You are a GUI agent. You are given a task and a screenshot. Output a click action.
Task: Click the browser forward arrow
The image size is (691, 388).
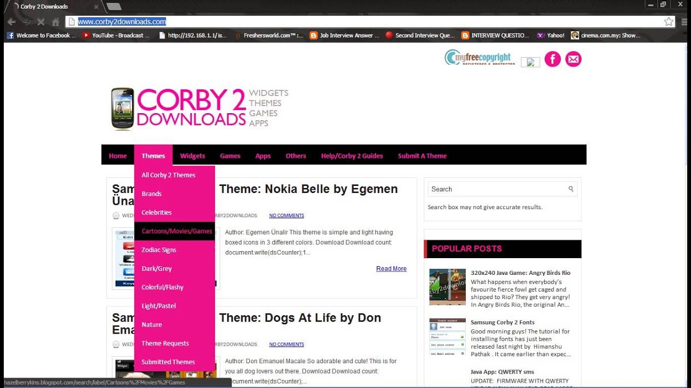(26, 22)
